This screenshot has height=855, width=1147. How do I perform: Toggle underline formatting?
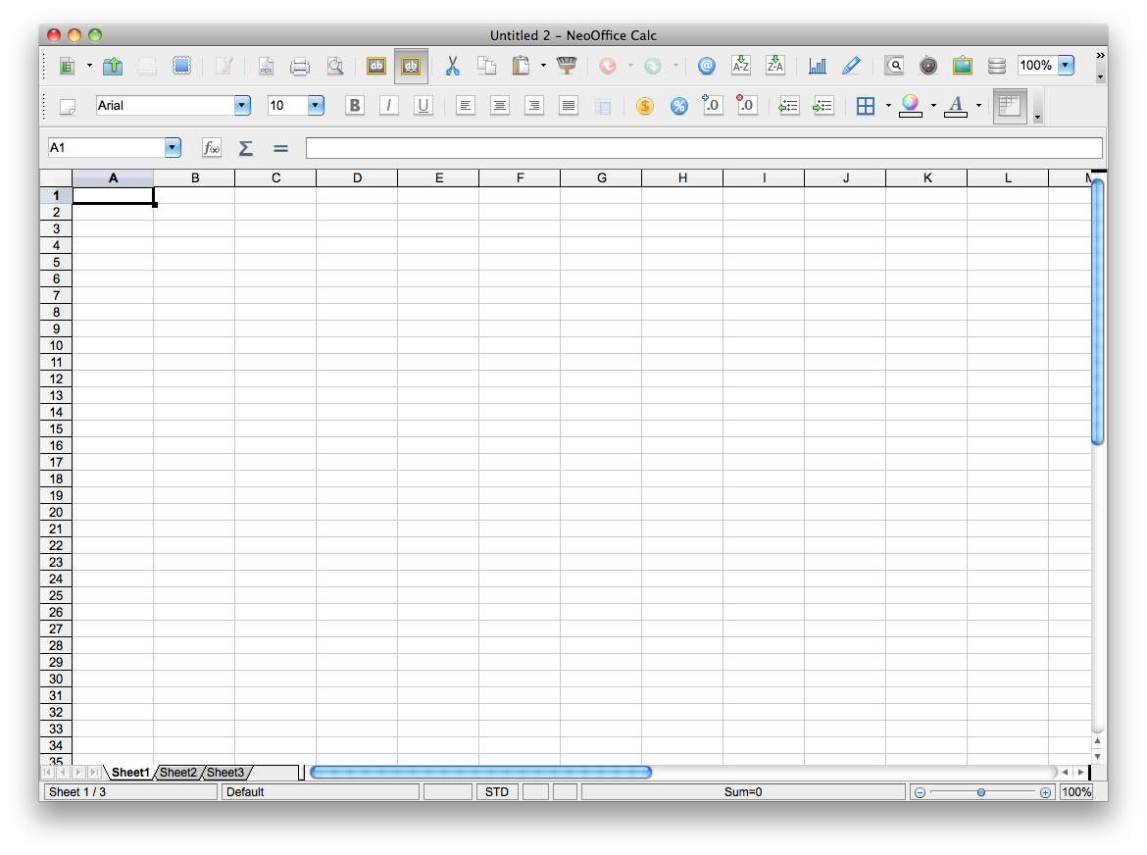pos(424,106)
